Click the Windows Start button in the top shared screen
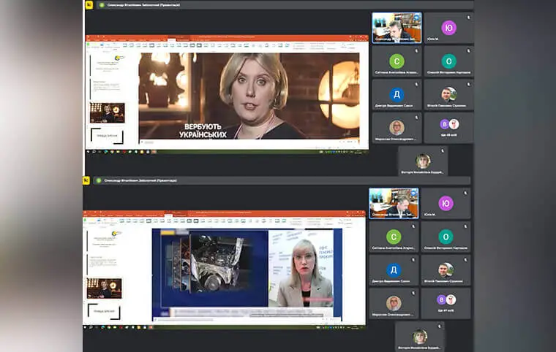The height and width of the screenshot is (352, 556). [88, 151]
